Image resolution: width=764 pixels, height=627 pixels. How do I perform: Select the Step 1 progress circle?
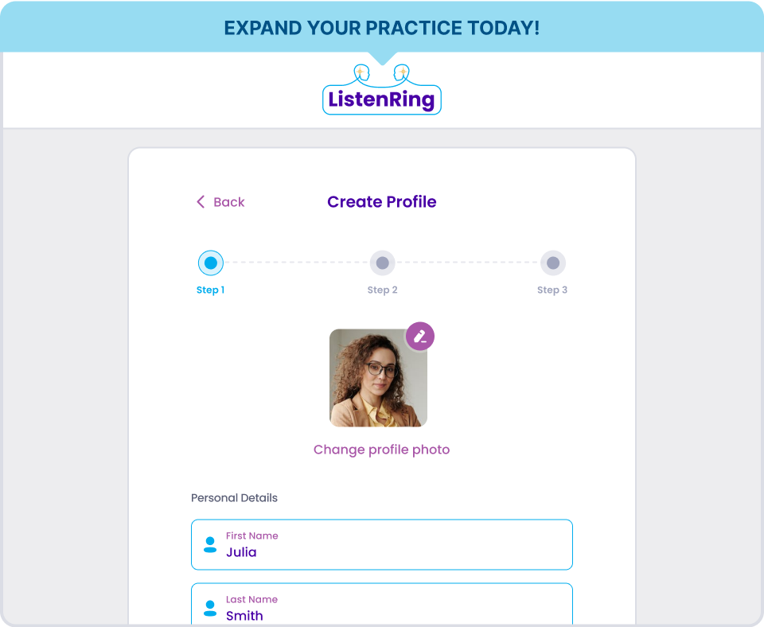(x=210, y=262)
